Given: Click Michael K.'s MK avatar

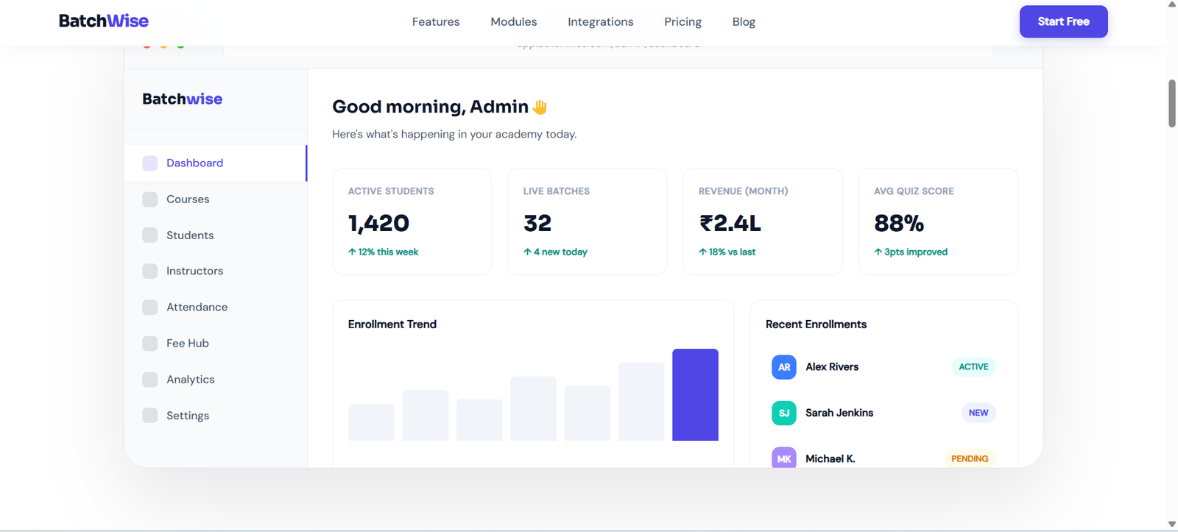Looking at the screenshot, I should tap(784, 458).
